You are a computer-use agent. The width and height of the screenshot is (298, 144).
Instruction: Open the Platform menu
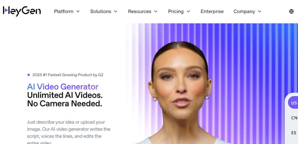(64, 11)
